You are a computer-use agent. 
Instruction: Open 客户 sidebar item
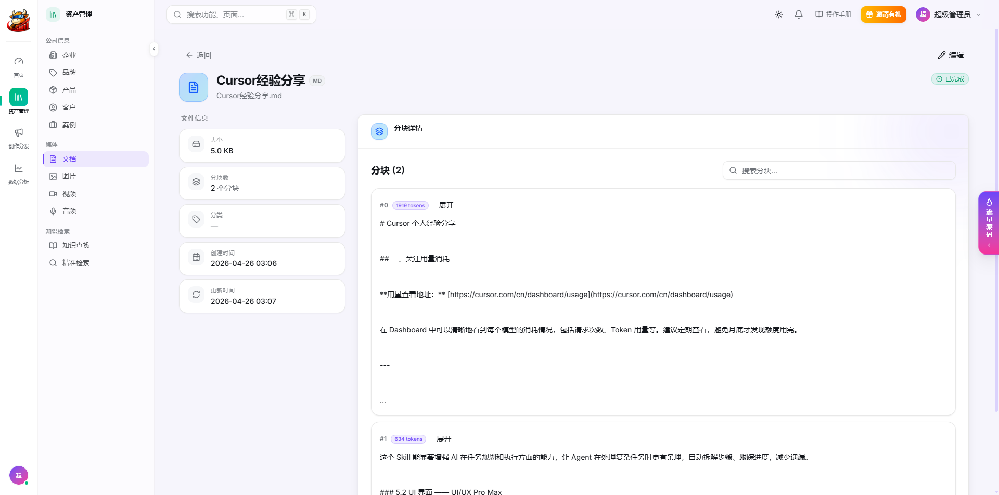[96, 107]
